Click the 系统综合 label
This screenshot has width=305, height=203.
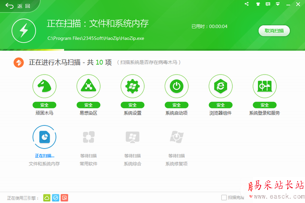[x=132, y=164]
